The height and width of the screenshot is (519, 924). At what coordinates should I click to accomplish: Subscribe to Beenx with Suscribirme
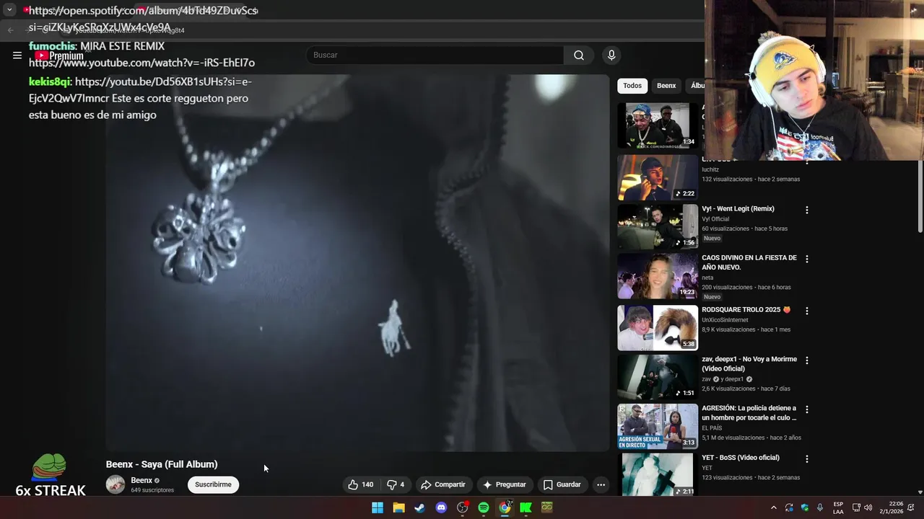pos(213,484)
